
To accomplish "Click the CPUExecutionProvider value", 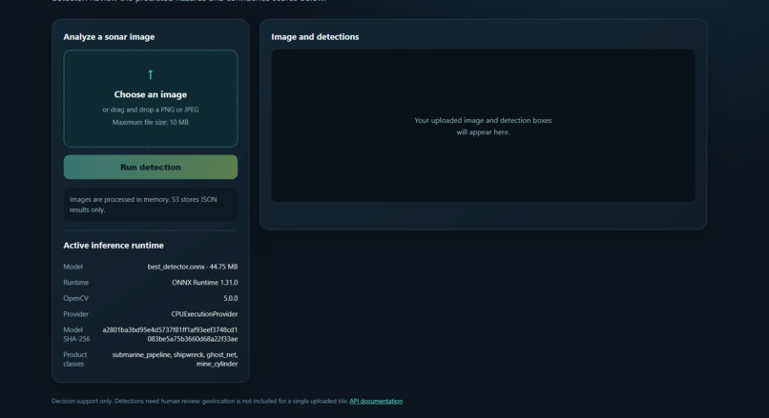I will (x=204, y=314).
